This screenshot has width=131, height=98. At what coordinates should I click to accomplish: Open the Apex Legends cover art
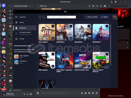[47, 32]
